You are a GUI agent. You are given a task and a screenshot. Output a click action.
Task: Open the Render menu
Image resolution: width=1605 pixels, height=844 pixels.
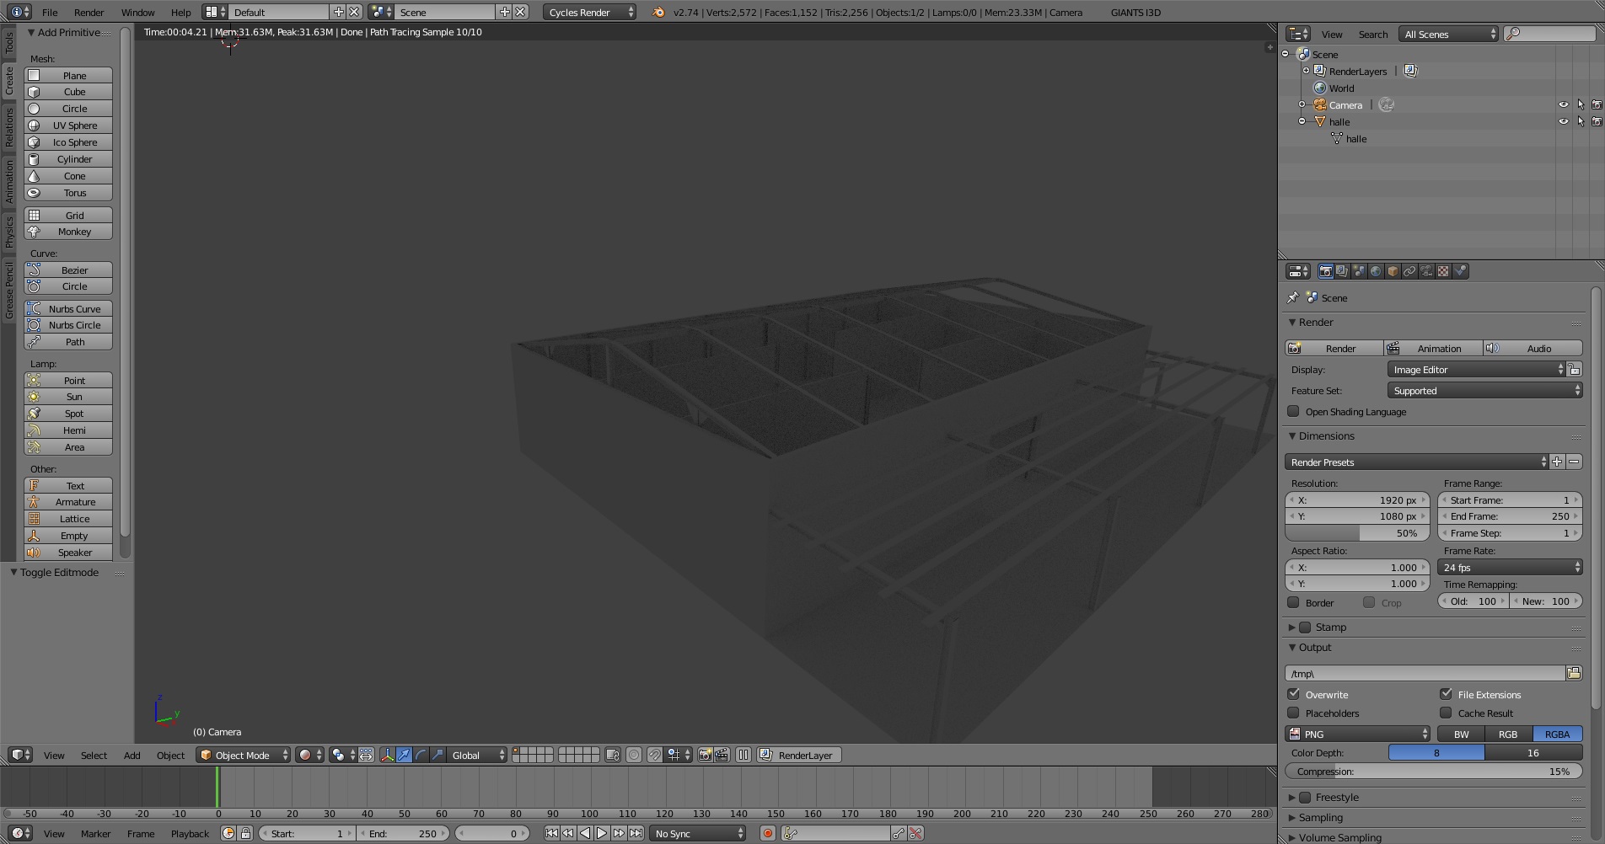tap(89, 12)
